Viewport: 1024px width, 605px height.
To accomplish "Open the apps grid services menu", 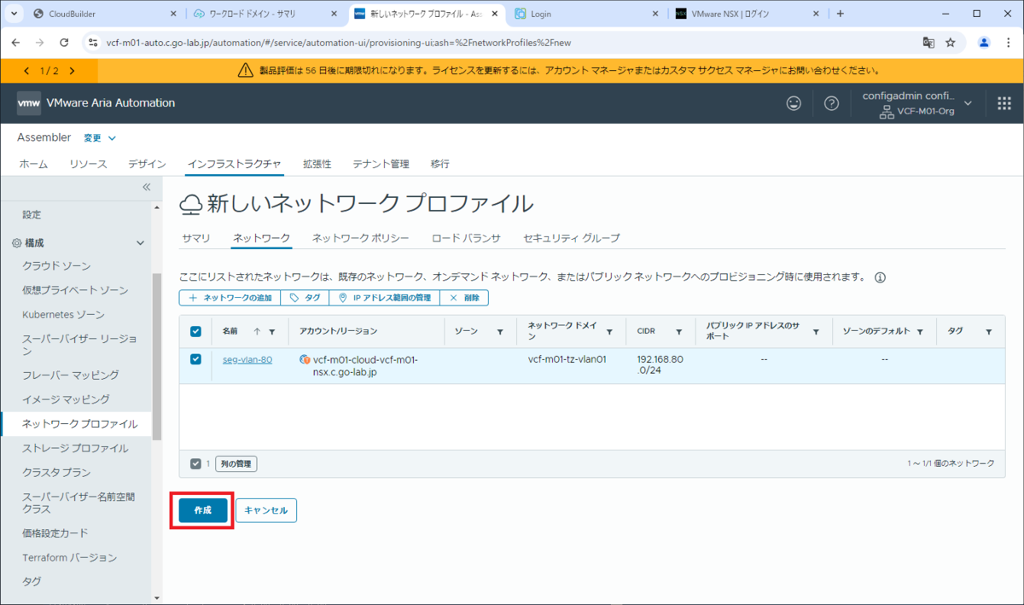I will [1004, 103].
